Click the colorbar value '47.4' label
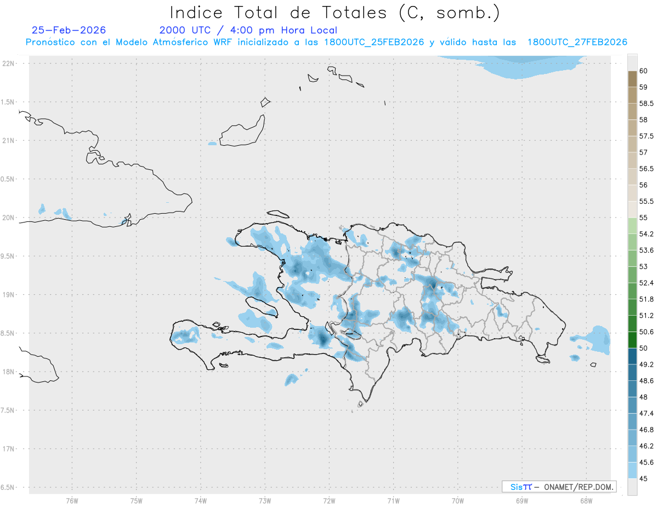Viewport: 658px width, 508px height. pos(646,413)
